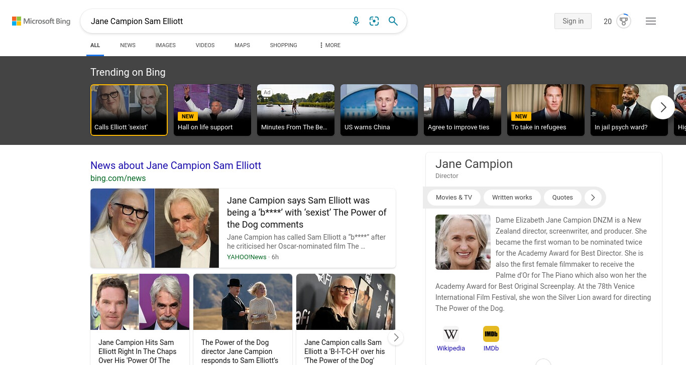Image resolution: width=686 pixels, height=365 pixels.
Task: Open the rewards trophy icon
Action: (624, 21)
